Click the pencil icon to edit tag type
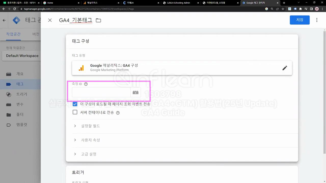The height and width of the screenshot is (183, 326). (285, 68)
